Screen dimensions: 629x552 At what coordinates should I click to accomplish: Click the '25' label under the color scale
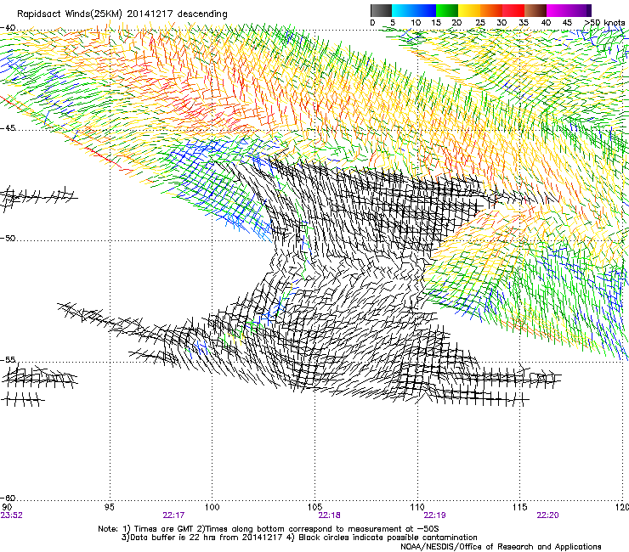tap(480, 23)
